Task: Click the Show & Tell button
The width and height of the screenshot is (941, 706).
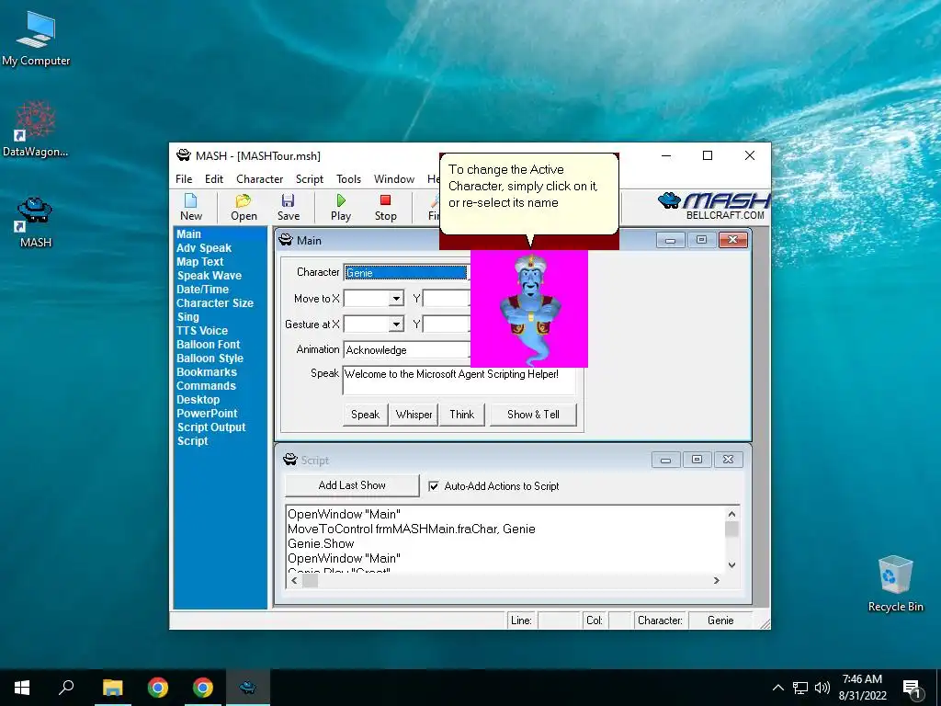Action: click(x=533, y=415)
